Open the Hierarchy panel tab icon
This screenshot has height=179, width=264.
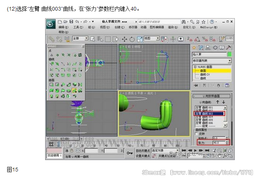coord(208,48)
